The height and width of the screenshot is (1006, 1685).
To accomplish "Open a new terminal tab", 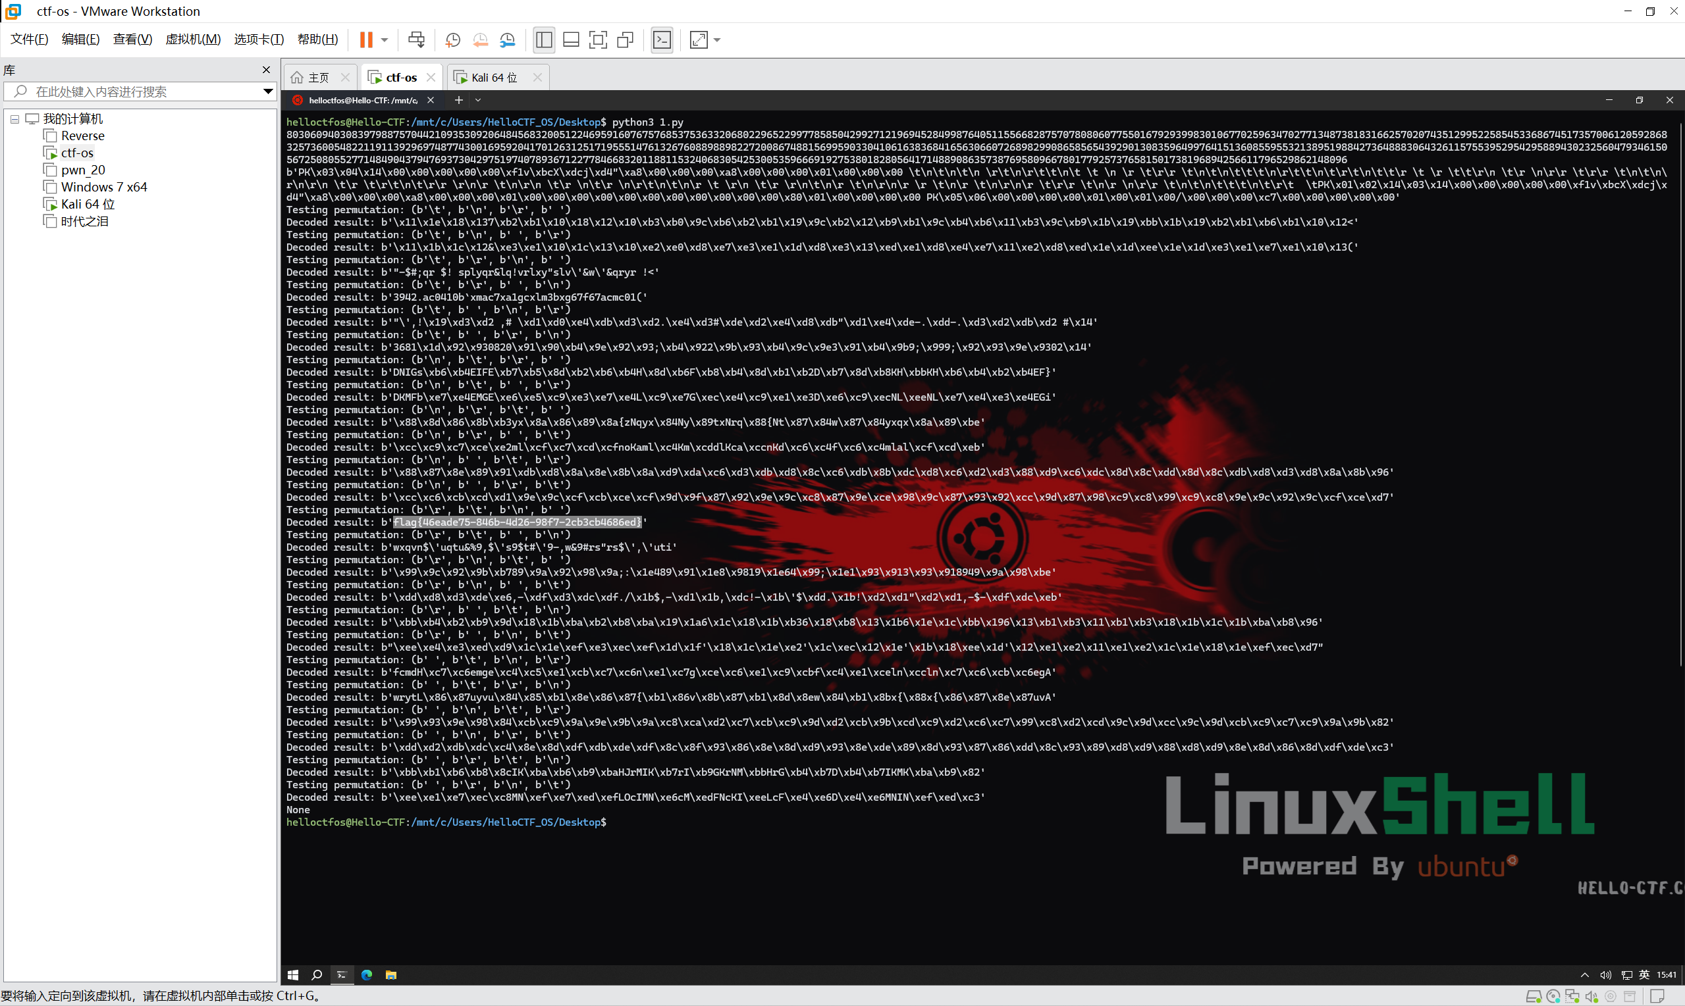I will [x=458, y=100].
